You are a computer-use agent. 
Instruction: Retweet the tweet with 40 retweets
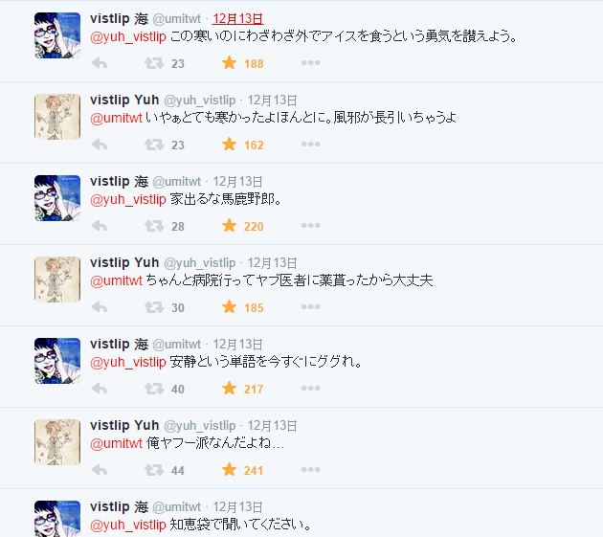(x=154, y=389)
